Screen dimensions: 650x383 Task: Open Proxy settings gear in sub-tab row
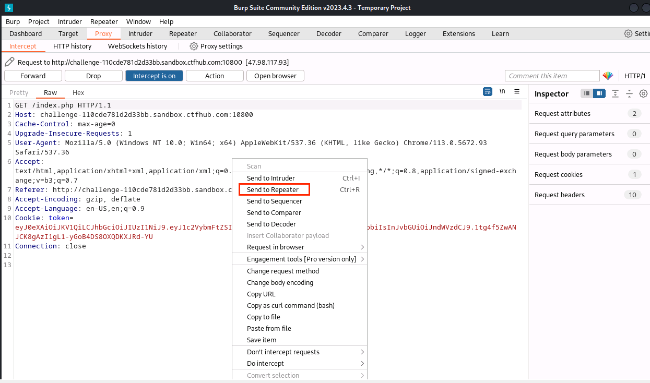[x=194, y=46]
